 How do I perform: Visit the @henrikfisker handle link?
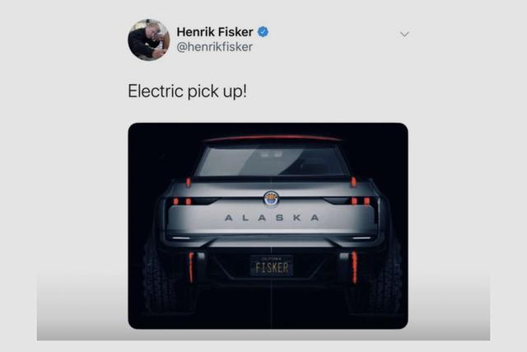point(215,47)
